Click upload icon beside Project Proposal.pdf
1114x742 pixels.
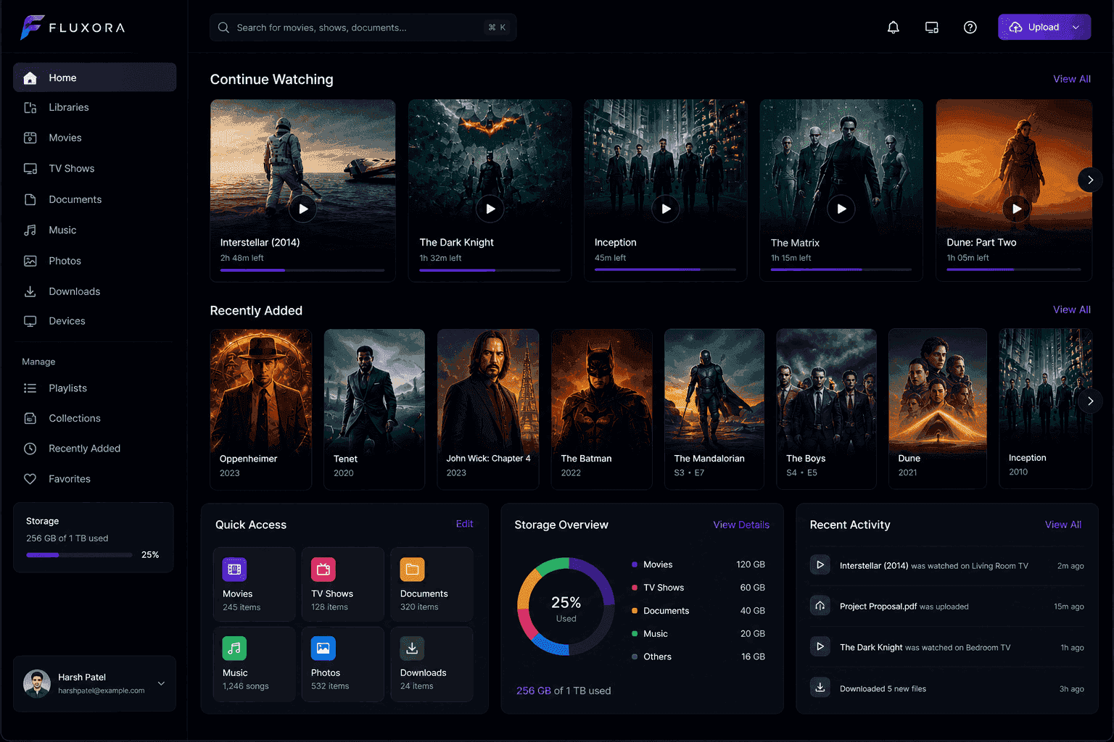820,606
